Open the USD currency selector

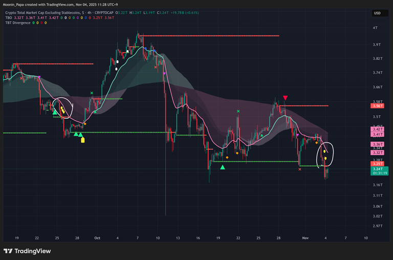pyautogui.click(x=377, y=13)
